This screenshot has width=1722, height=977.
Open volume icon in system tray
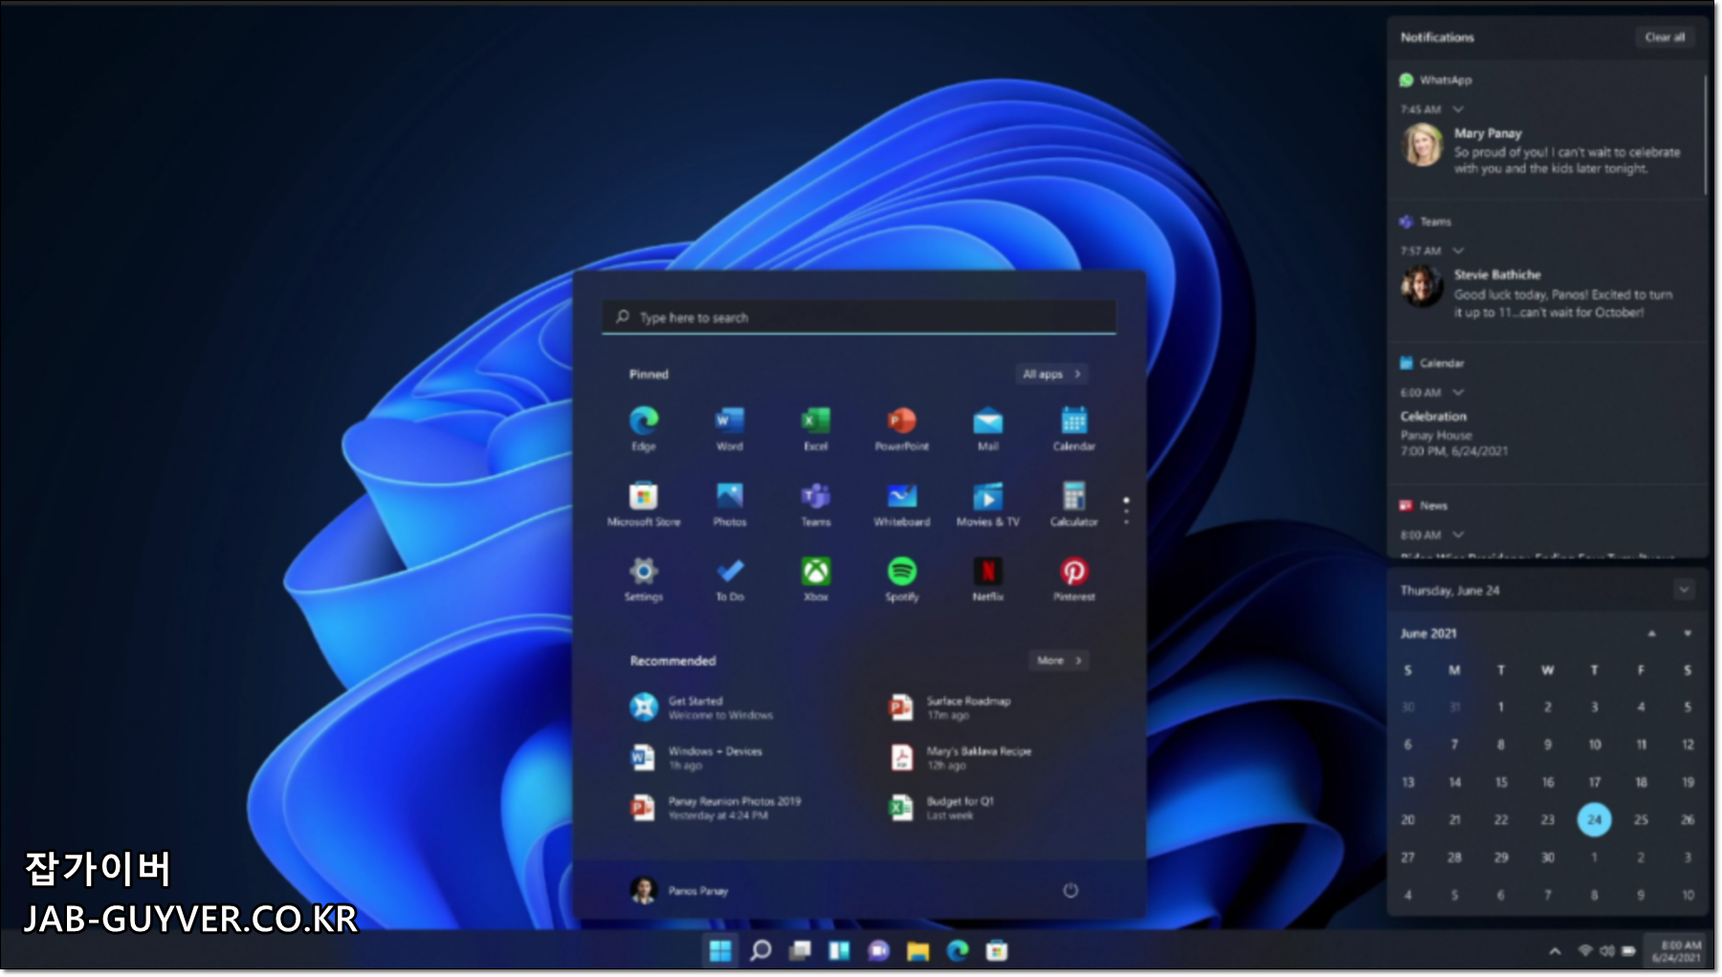[x=1606, y=950]
